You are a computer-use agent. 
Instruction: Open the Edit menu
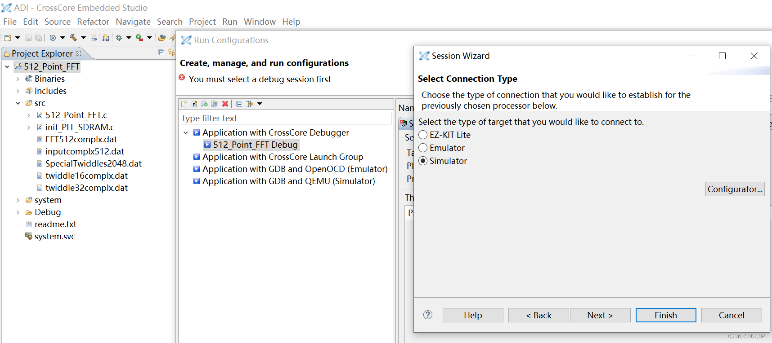coord(31,22)
